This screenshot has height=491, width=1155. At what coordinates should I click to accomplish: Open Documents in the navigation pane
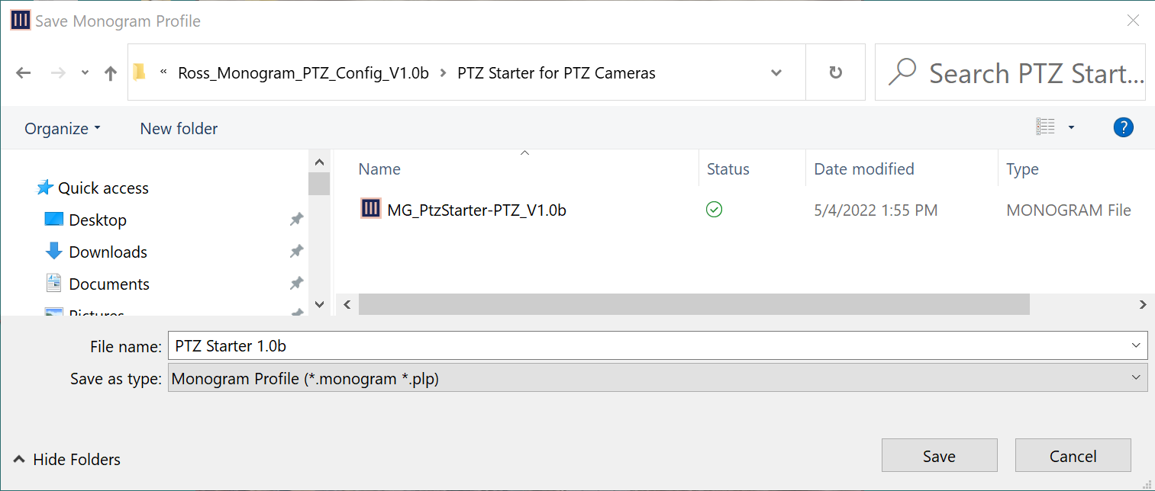click(x=108, y=284)
